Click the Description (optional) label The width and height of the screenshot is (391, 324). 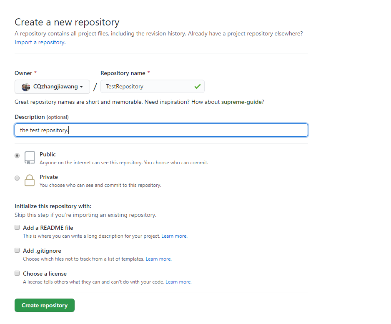(42, 117)
